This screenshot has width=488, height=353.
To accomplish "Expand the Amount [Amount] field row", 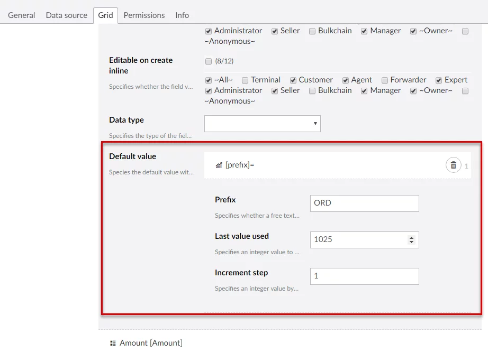I will tap(151, 343).
